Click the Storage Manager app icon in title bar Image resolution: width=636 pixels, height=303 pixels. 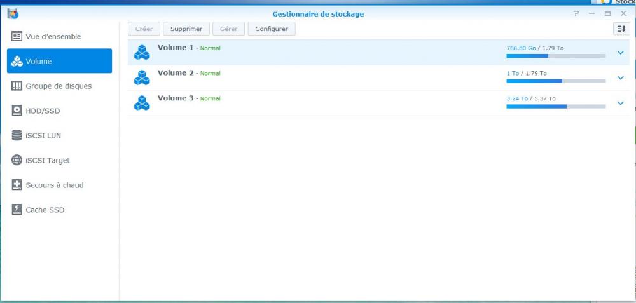(13, 14)
